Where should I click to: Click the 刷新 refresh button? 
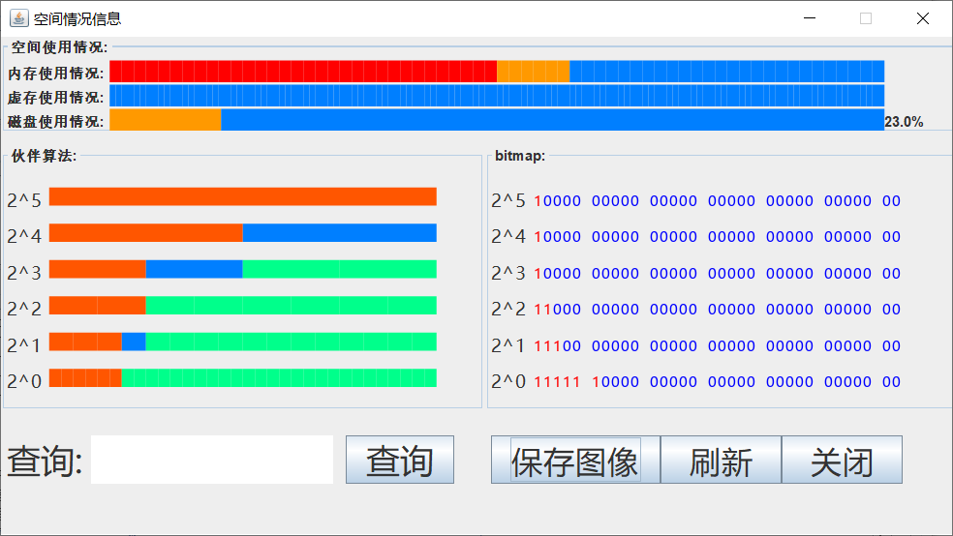721,460
